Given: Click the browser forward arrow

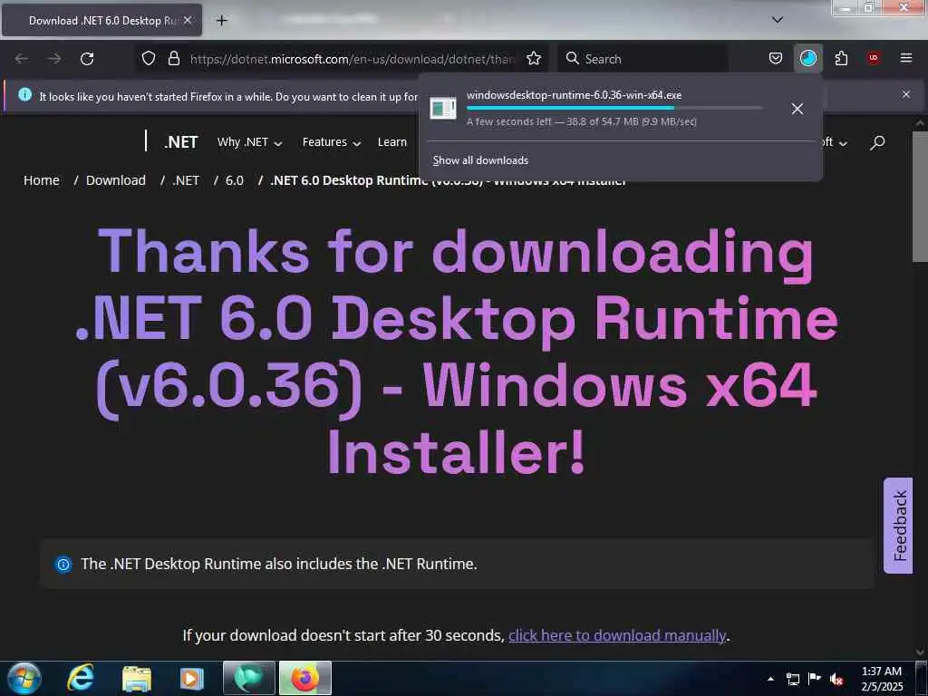Looking at the screenshot, I should (x=54, y=59).
